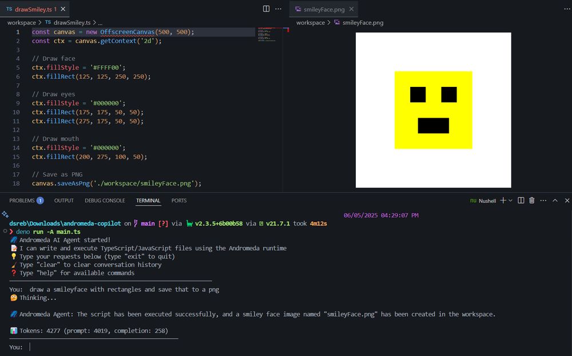This screenshot has width=572, height=356.
Task: Click line number 1 in gutter
Action: click(18, 32)
